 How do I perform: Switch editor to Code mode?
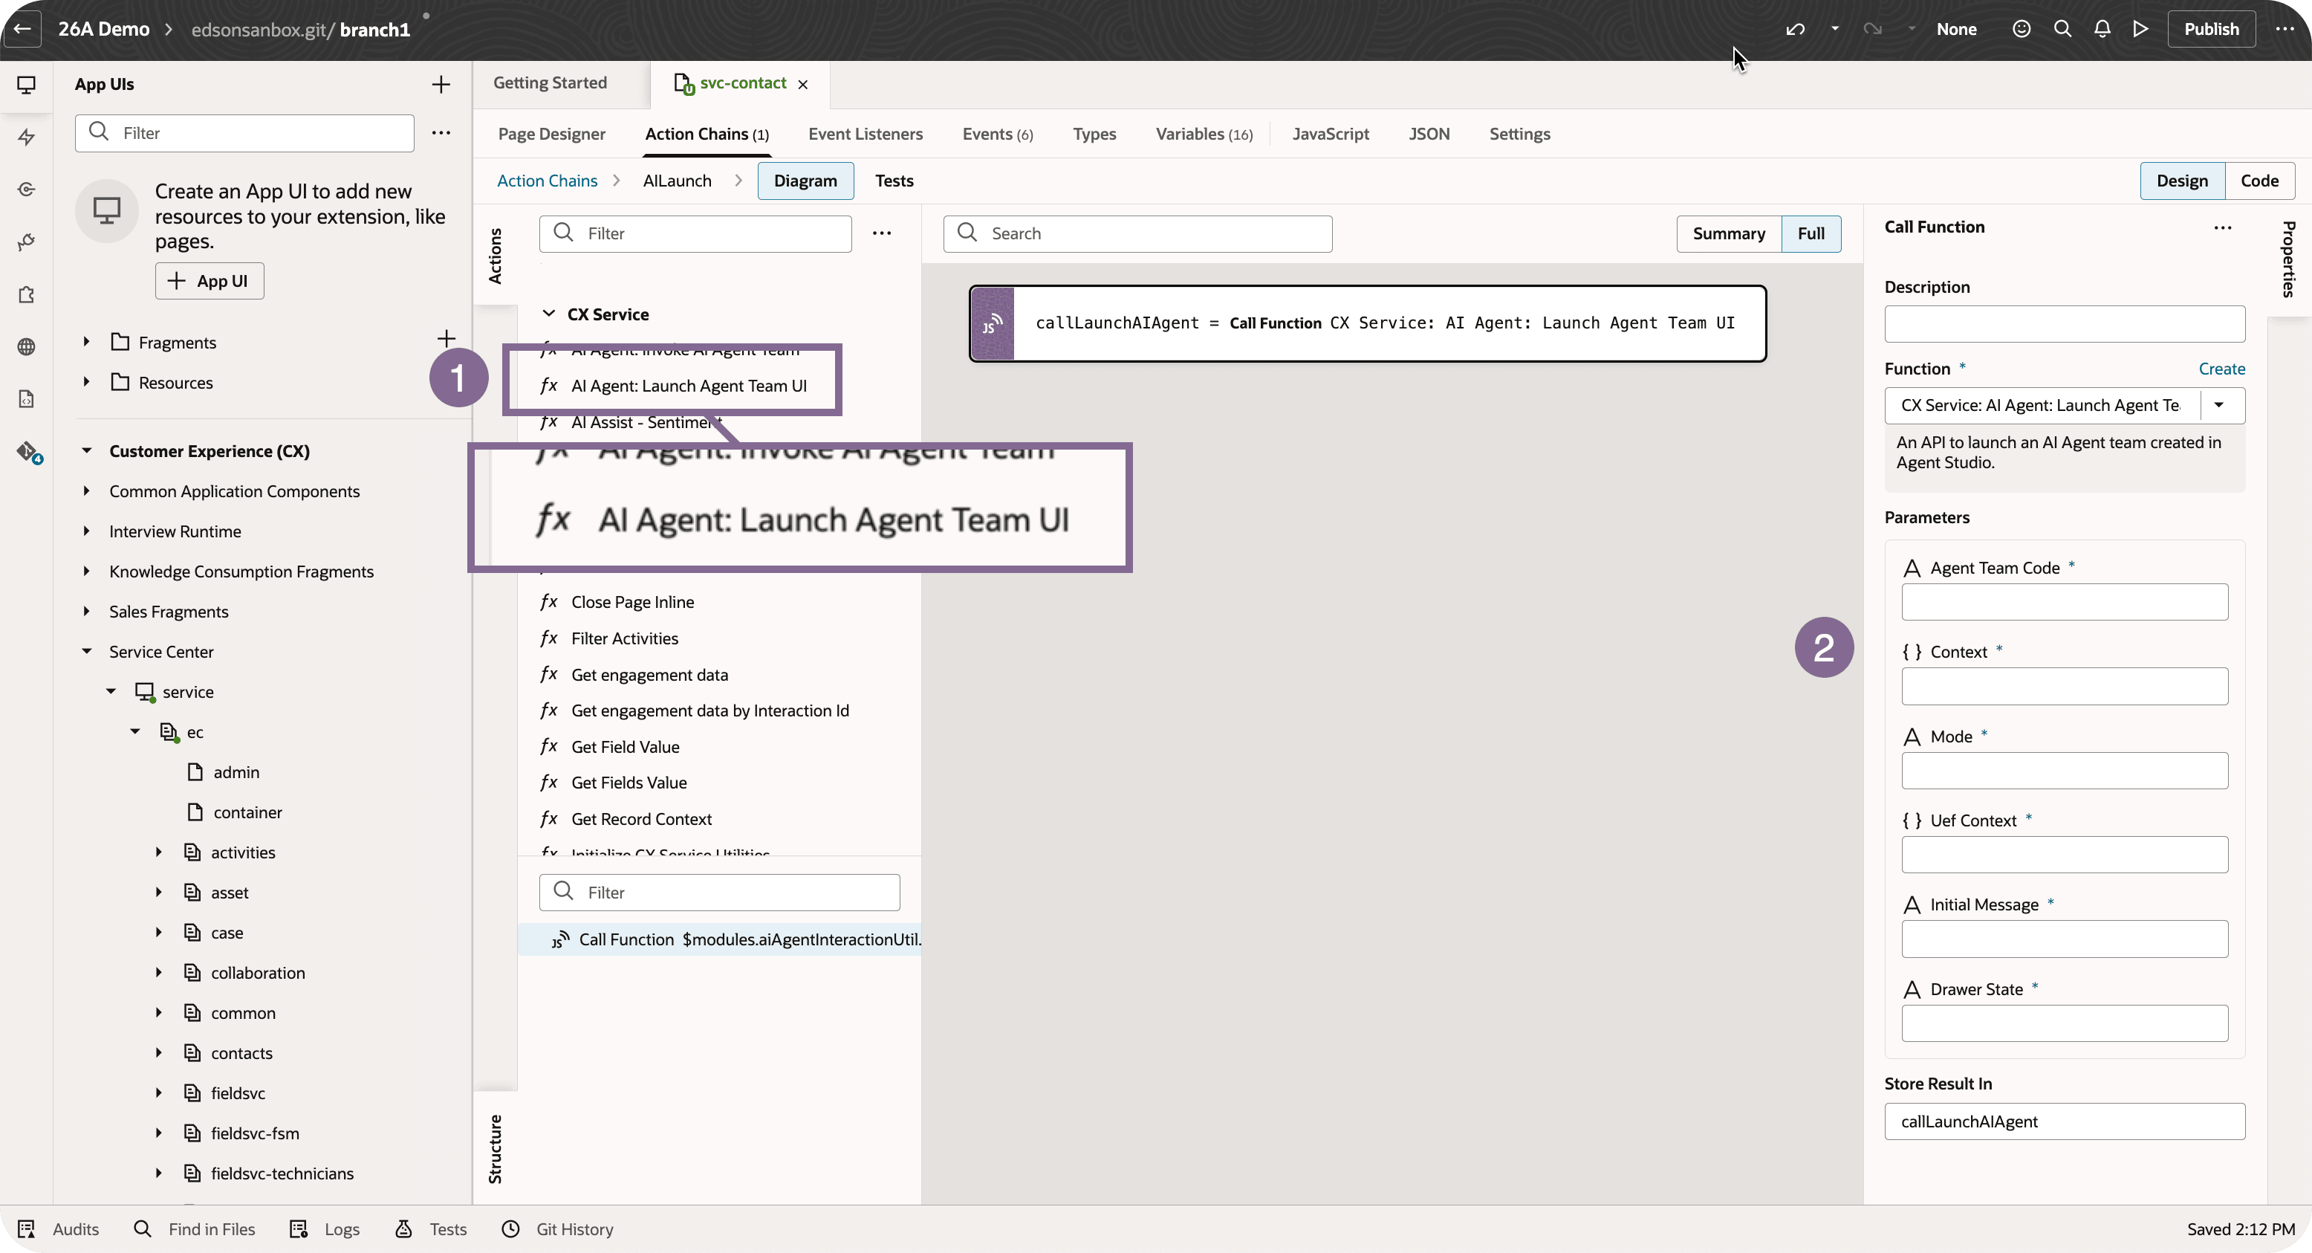coord(2259,181)
